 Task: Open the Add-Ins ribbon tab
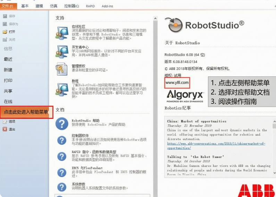(107, 6)
